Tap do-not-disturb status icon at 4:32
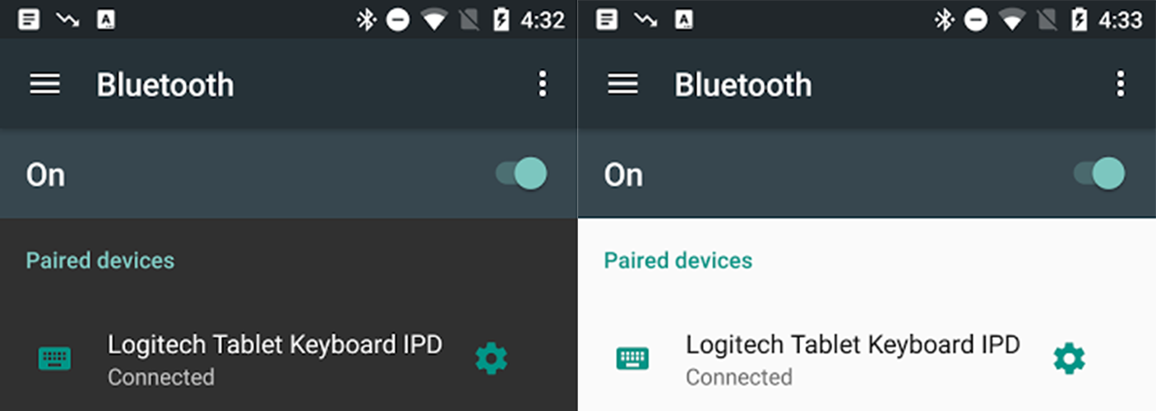 398,20
